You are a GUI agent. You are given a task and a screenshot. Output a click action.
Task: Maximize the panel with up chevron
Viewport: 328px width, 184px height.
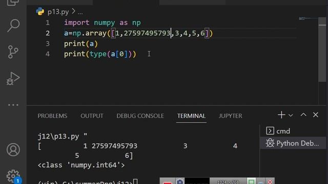pyautogui.click(x=303, y=114)
